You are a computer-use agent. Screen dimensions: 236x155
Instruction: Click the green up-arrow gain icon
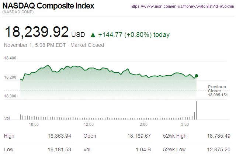[x=93, y=35]
